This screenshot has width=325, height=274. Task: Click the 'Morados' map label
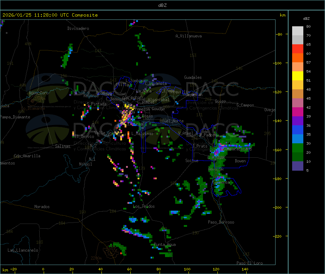[x=42, y=207]
